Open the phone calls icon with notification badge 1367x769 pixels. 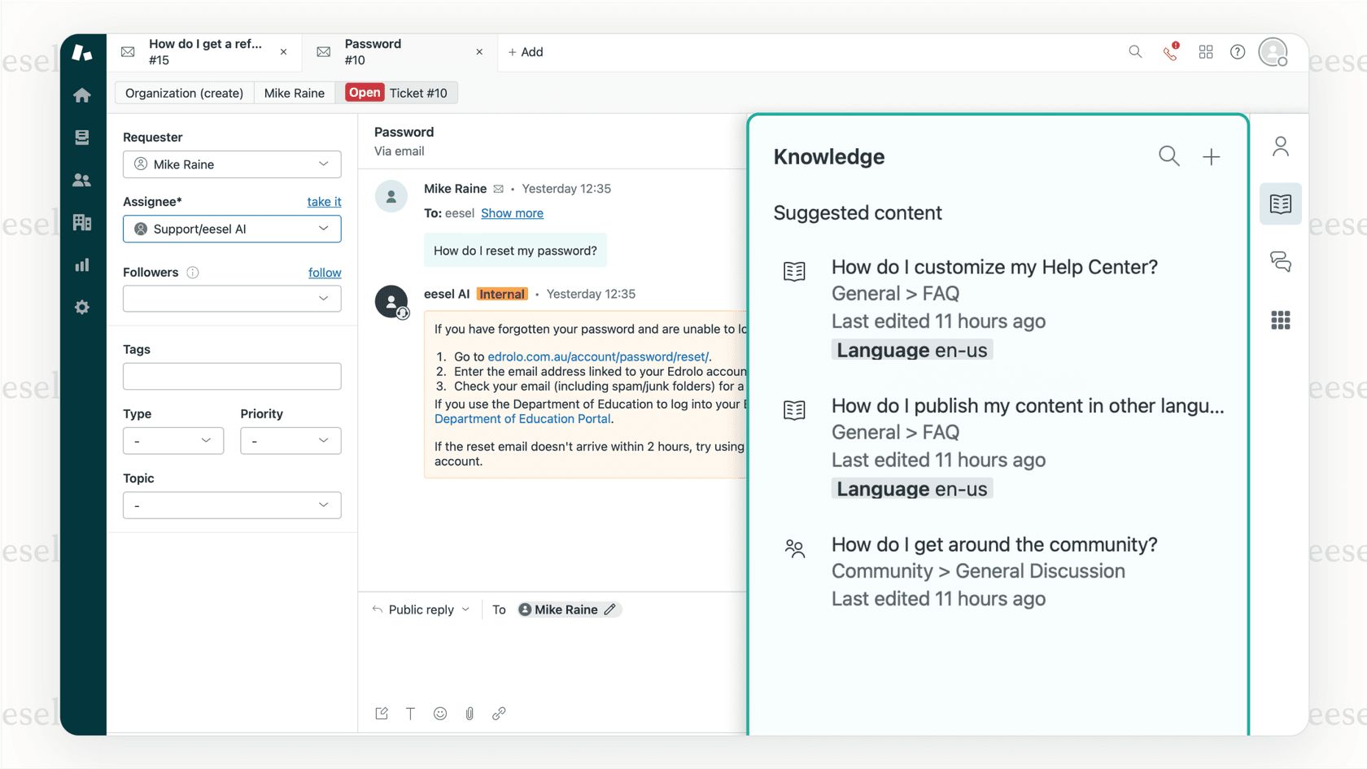click(1171, 51)
